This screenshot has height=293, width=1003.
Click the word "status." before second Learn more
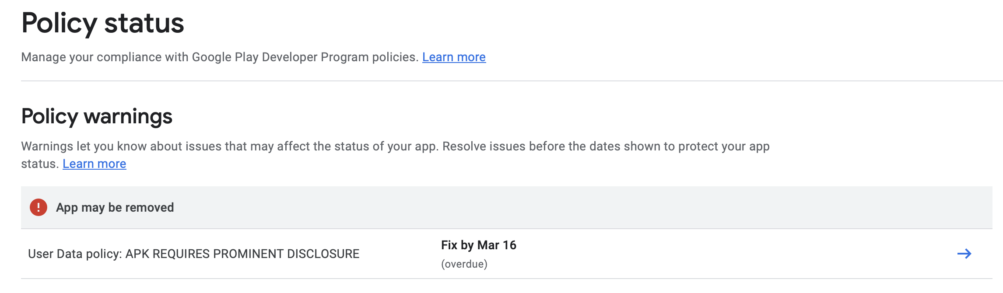tap(40, 164)
